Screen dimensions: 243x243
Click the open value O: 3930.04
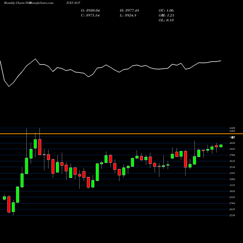coord(90,11)
